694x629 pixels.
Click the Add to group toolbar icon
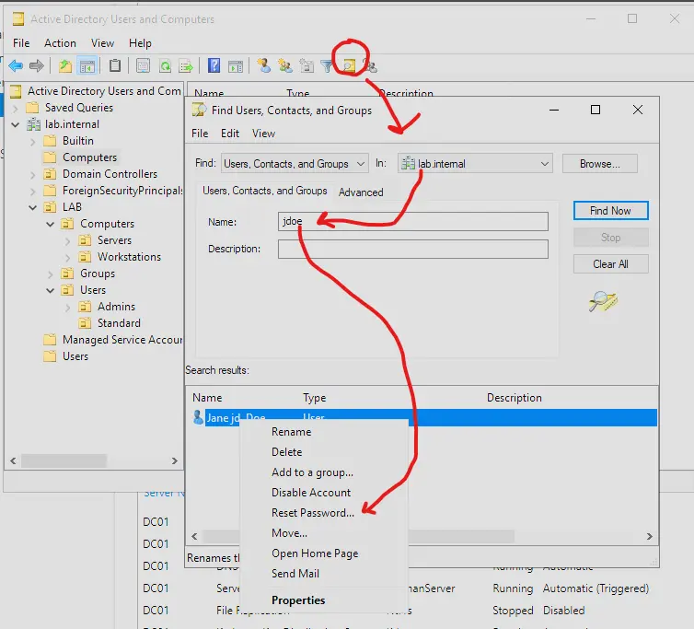[371, 66]
